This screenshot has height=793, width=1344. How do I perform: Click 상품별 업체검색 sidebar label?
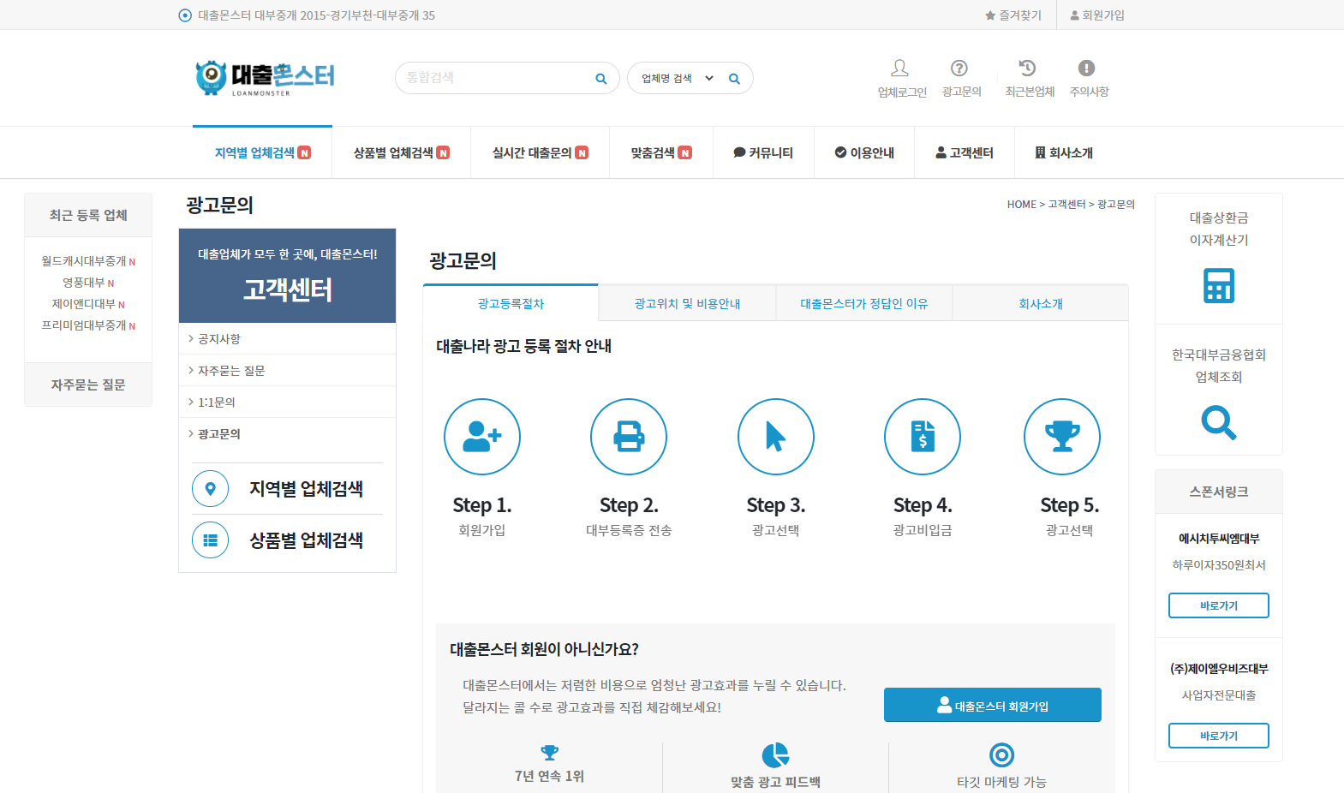pos(306,540)
